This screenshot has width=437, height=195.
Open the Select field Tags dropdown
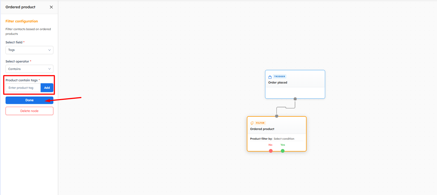click(29, 50)
